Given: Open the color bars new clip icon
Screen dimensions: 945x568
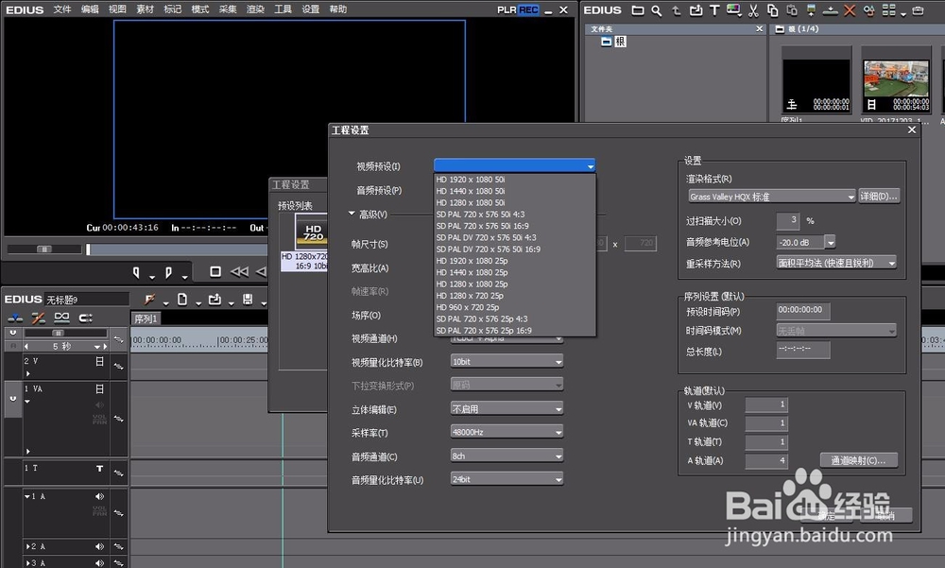Looking at the screenshot, I should tap(733, 10).
